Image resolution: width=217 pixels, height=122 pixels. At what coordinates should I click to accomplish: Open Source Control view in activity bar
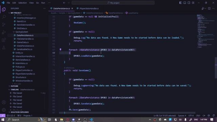pyautogui.click(x=4, y=25)
